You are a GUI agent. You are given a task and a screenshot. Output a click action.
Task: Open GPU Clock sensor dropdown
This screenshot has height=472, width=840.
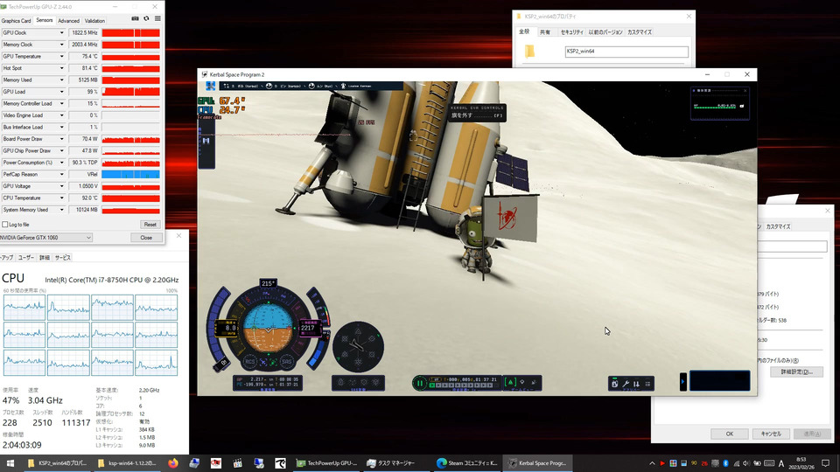pyautogui.click(x=61, y=32)
